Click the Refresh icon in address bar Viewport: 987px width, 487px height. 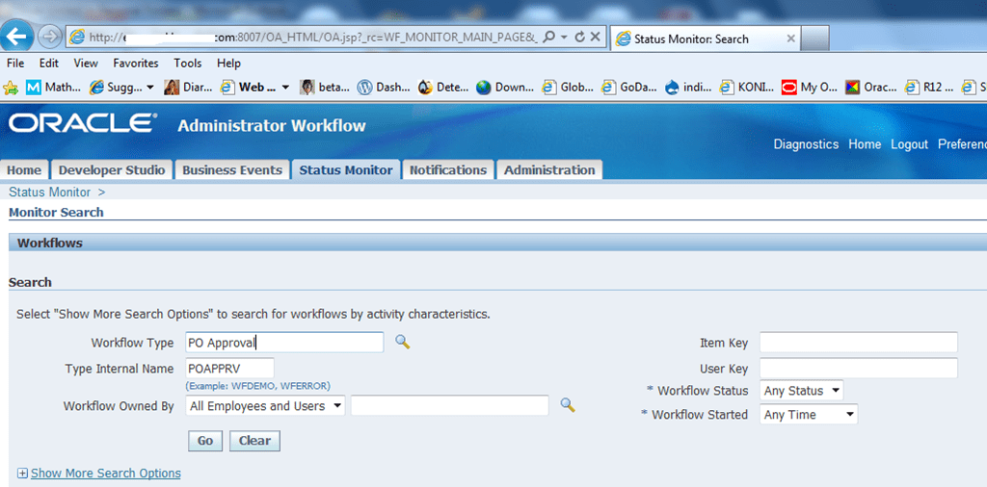coord(580,38)
